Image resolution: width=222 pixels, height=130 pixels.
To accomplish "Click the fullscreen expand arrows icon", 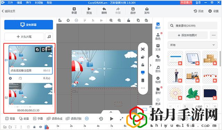I will (x=121, y=119).
